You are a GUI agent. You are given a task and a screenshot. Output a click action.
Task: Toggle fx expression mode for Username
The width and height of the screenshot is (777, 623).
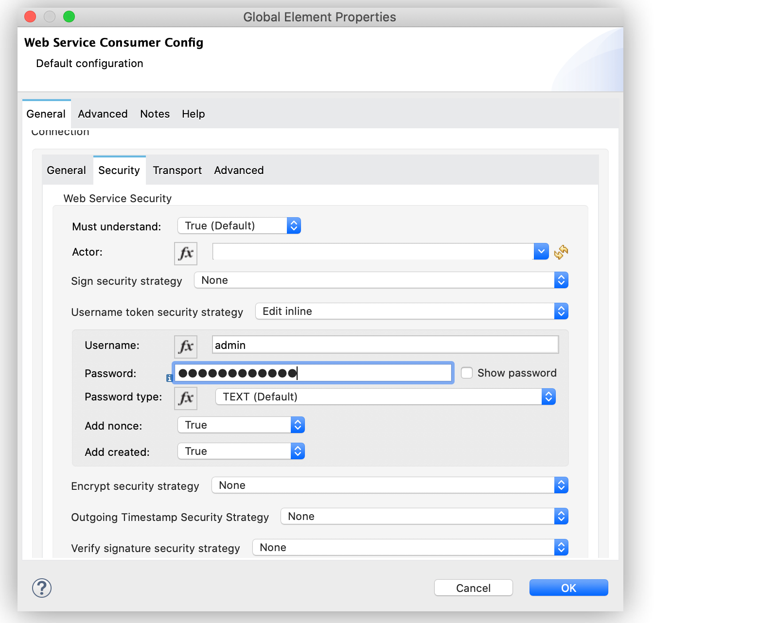185,346
